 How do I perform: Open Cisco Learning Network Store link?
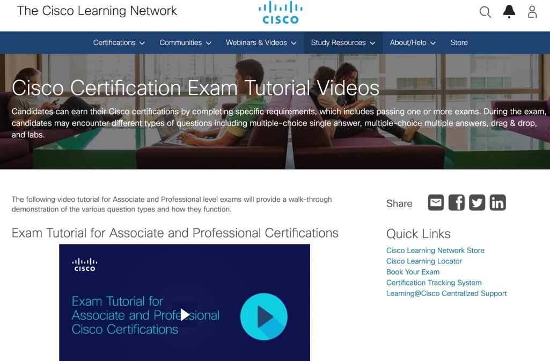435,251
